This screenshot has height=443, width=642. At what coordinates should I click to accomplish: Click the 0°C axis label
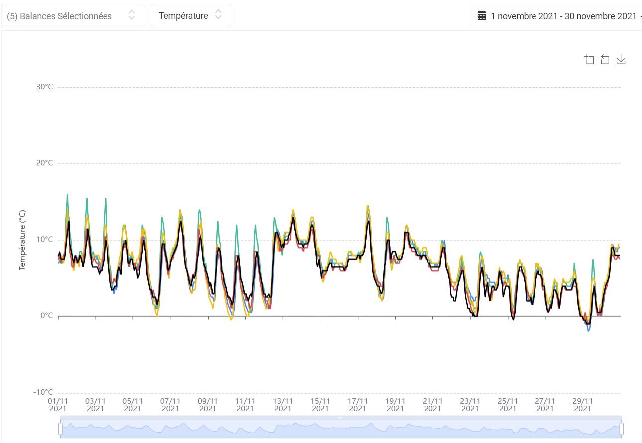(x=46, y=316)
